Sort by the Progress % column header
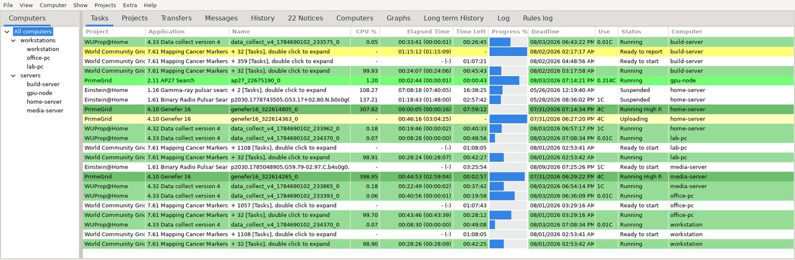 (x=508, y=32)
